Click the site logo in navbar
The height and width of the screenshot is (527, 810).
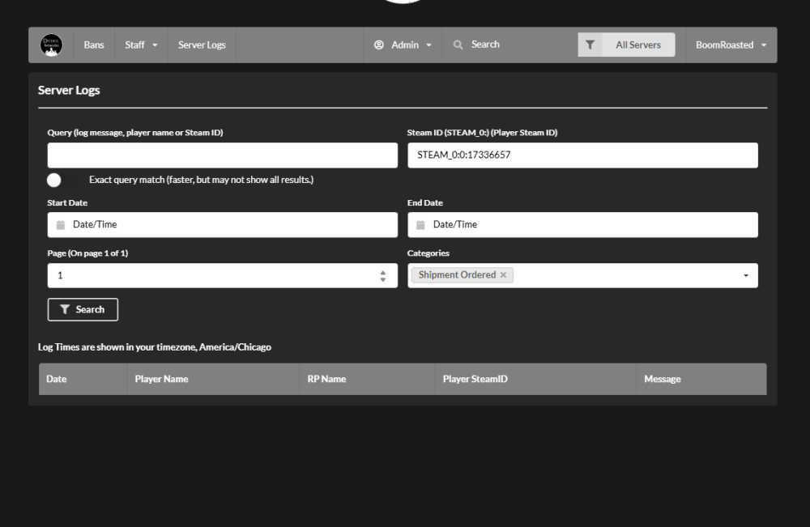pyautogui.click(x=51, y=45)
